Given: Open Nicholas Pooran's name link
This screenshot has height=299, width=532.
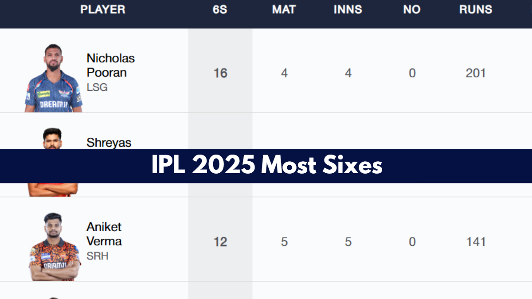Looking at the screenshot, I should pyautogui.click(x=110, y=65).
